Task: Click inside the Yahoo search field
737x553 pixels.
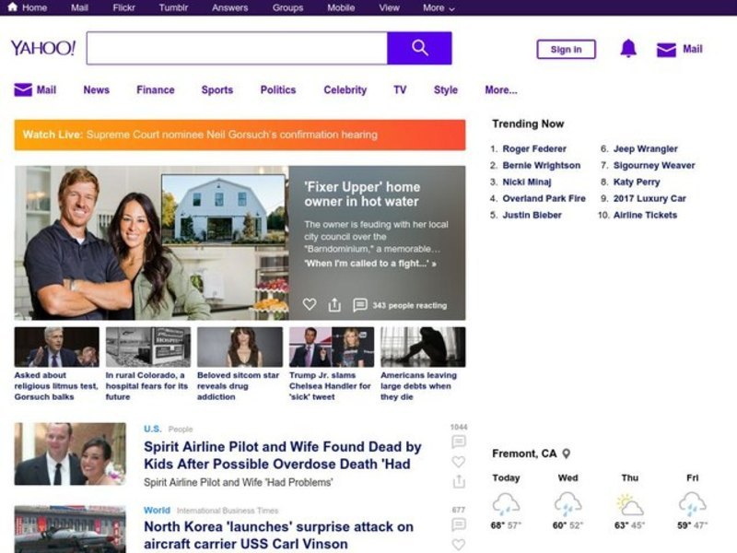Action: coord(237,48)
